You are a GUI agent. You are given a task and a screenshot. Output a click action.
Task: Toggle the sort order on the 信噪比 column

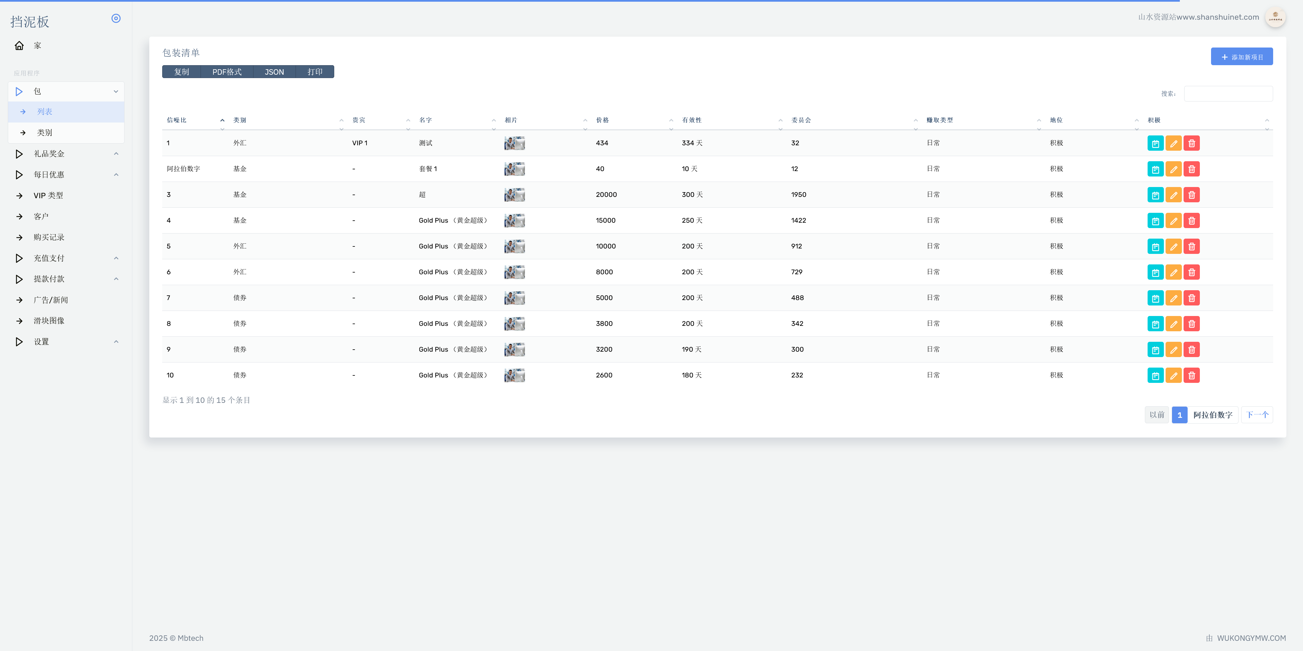[x=176, y=120]
